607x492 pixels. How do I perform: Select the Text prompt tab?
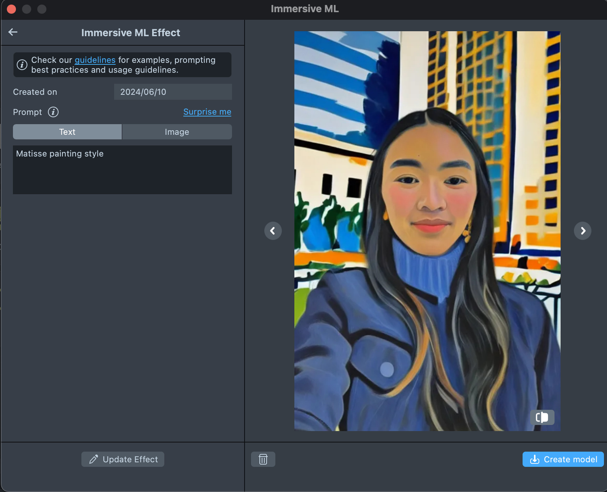pyautogui.click(x=67, y=131)
